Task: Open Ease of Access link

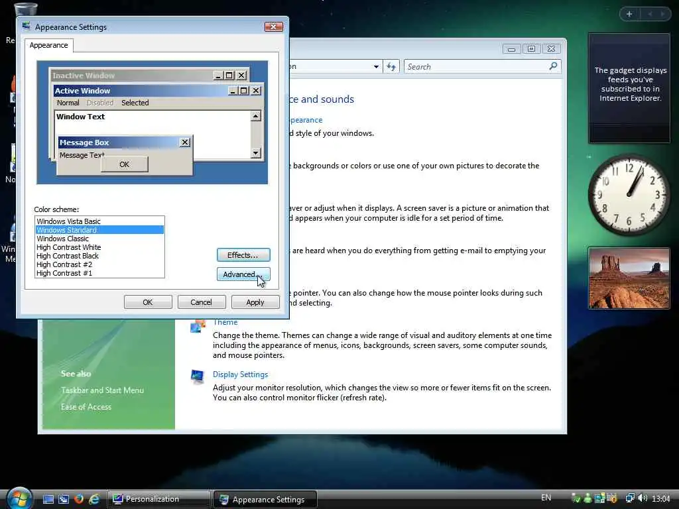Action: coord(86,407)
